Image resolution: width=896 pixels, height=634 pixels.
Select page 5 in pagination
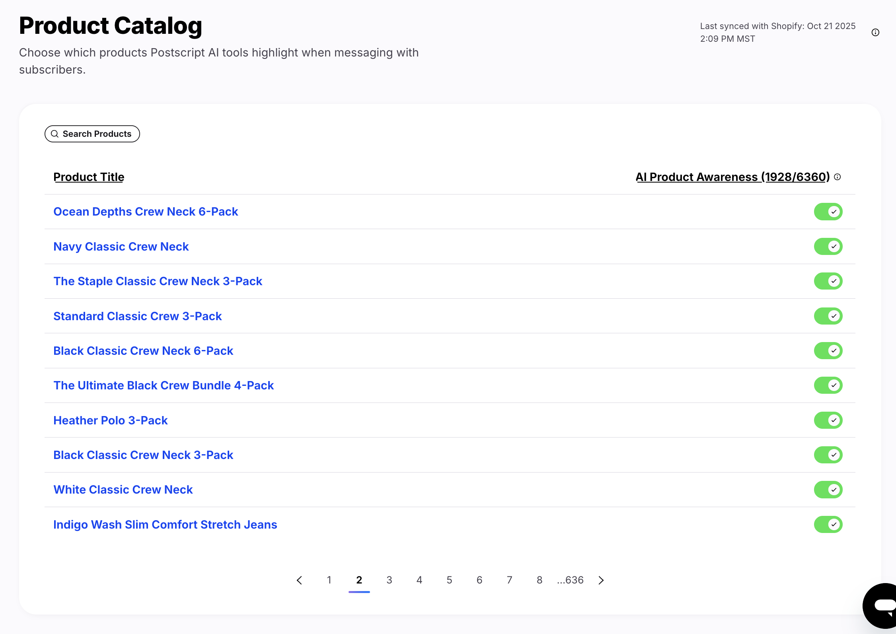point(449,580)
